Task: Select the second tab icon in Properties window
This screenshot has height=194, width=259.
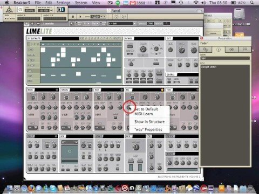Action: point(219,49)
